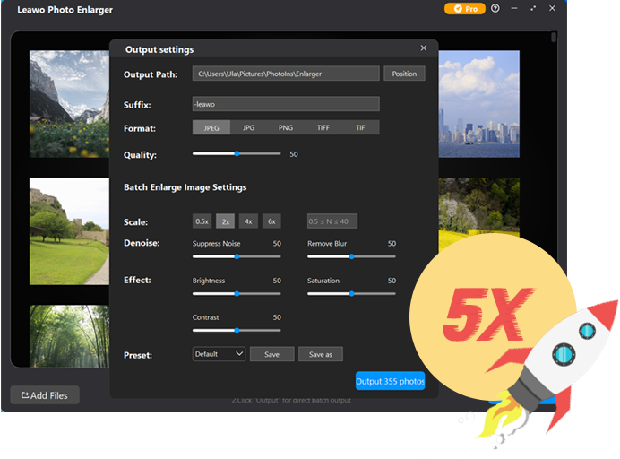The width and height of the screenshot is (620, 459).
Task: Click the Output Path text field
Action: point(286,74)
